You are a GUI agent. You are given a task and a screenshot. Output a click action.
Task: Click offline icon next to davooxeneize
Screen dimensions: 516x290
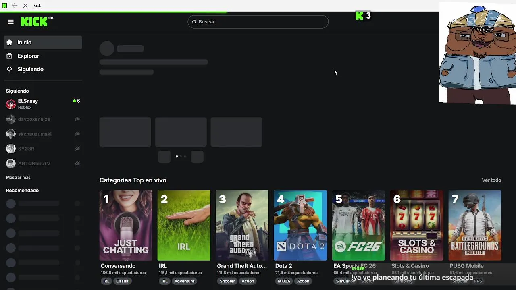pos(77,119)
